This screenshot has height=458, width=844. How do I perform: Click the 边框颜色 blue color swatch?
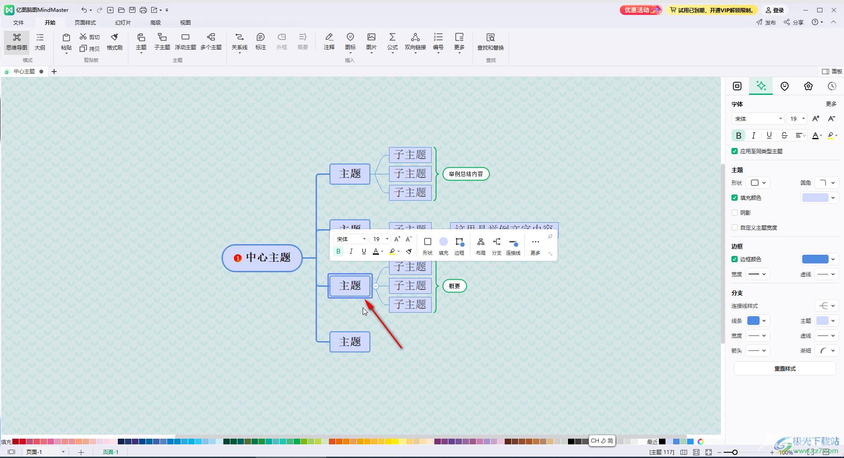(x=815, y=259)
